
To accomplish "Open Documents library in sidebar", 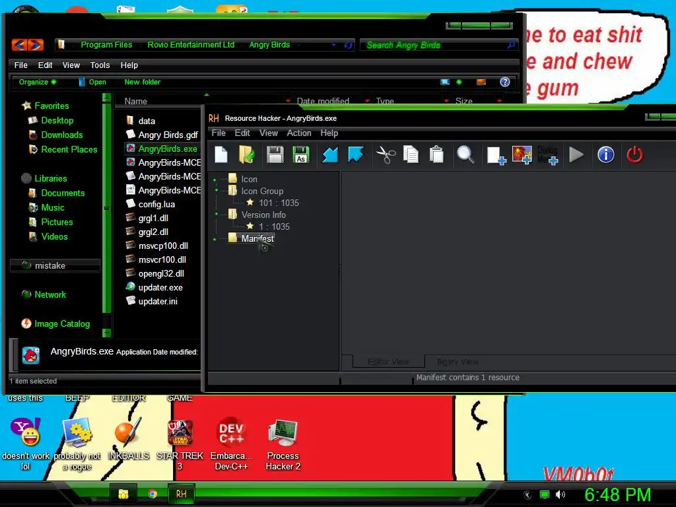I will 63,193.
